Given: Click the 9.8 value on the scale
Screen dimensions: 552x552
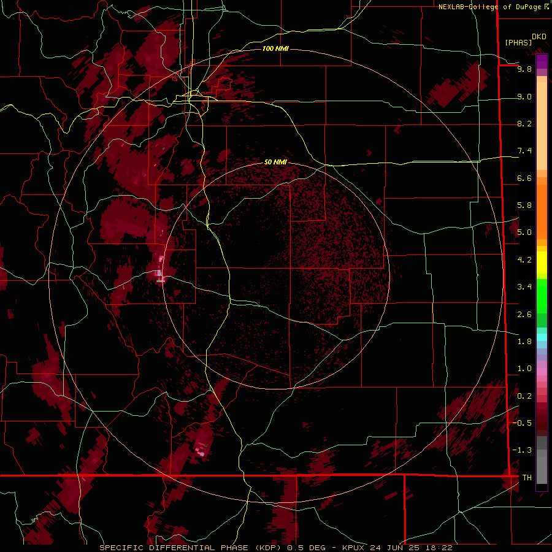Looking at the screenshot, I should (524, 69).
